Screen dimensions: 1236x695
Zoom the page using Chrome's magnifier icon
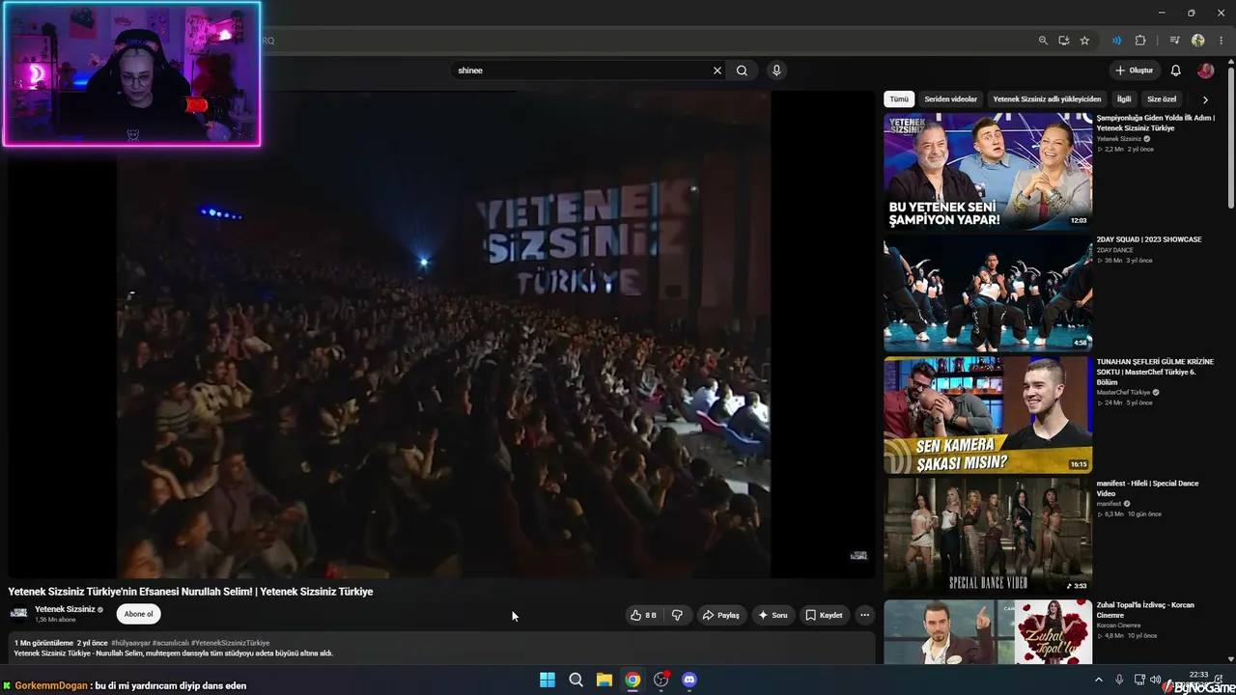pyautogui.click(x=1043, y=41)
